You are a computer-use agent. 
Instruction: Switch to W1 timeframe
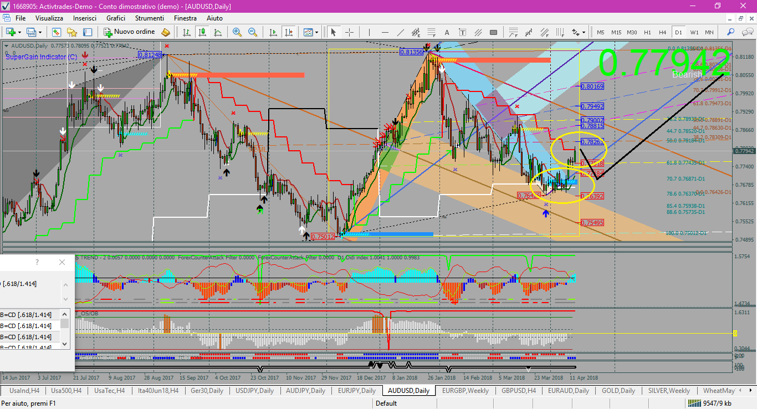click(694, 32)
